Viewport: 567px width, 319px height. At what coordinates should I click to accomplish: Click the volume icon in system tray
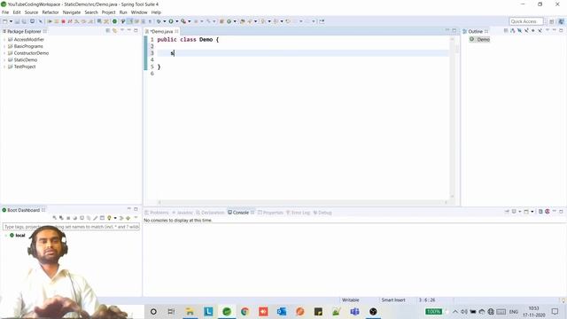(x=464, y=311)
